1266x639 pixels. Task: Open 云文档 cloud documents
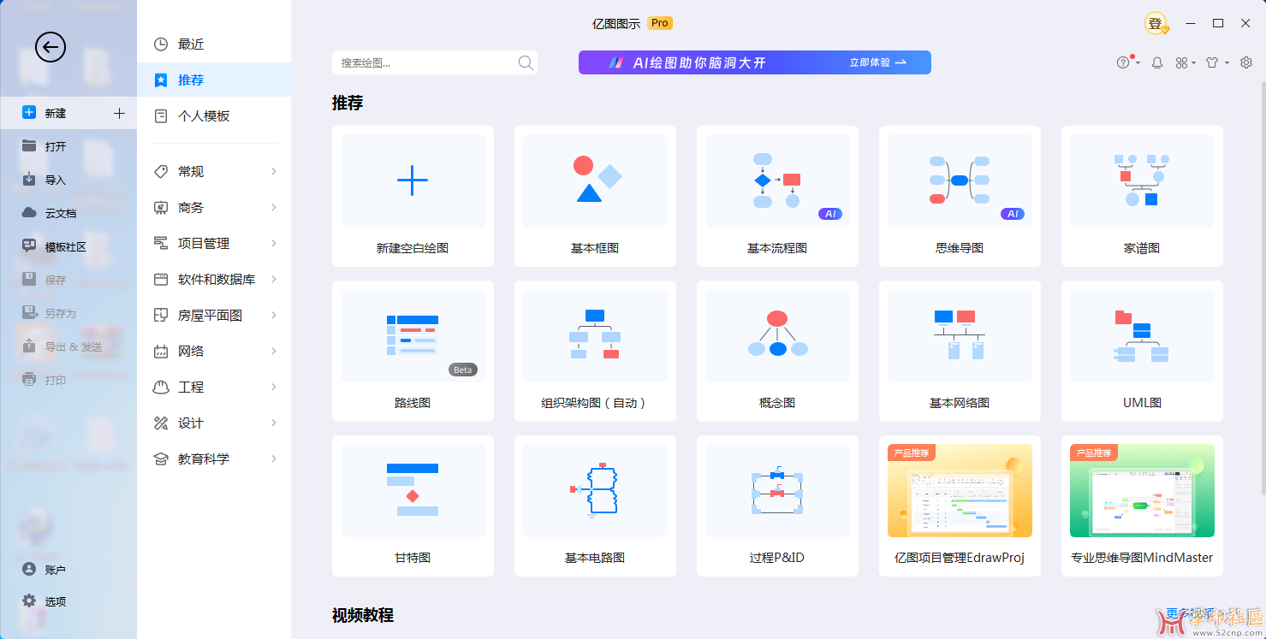click(68, 213)
